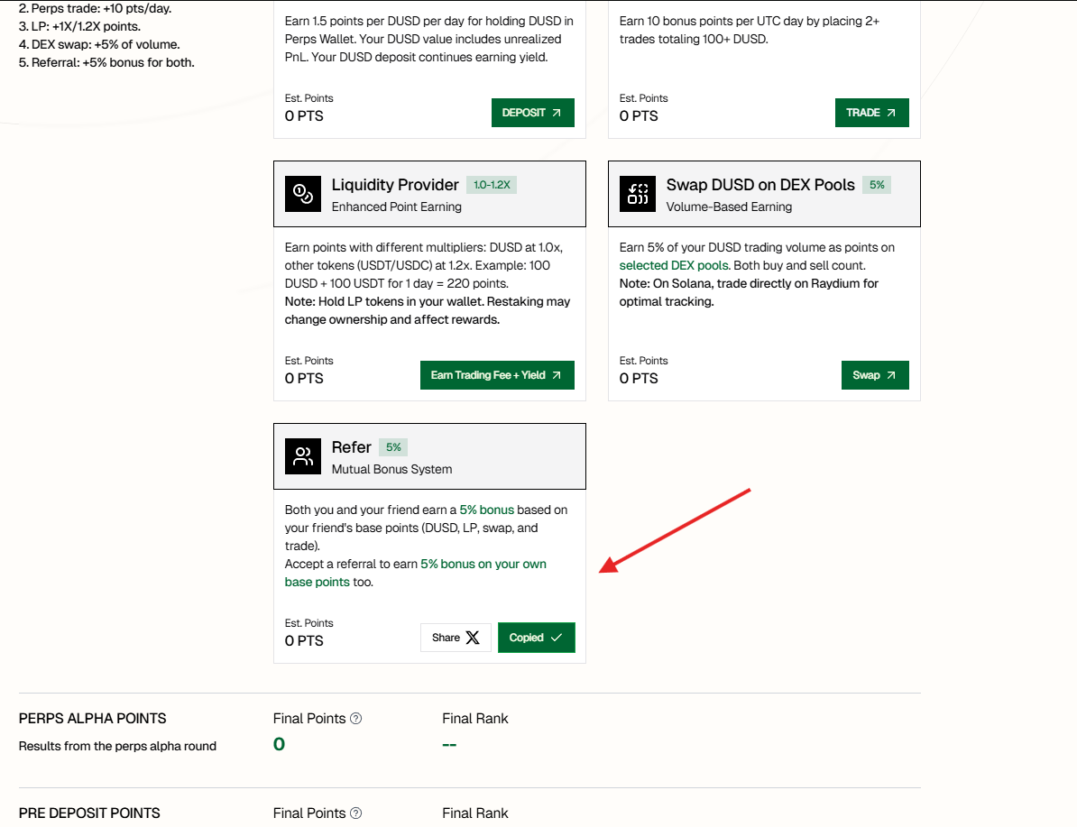Click the Liquidity Provider coins icon
Image resolution: width=1077 pixels, height=827 pixels.
coord(303,194)
